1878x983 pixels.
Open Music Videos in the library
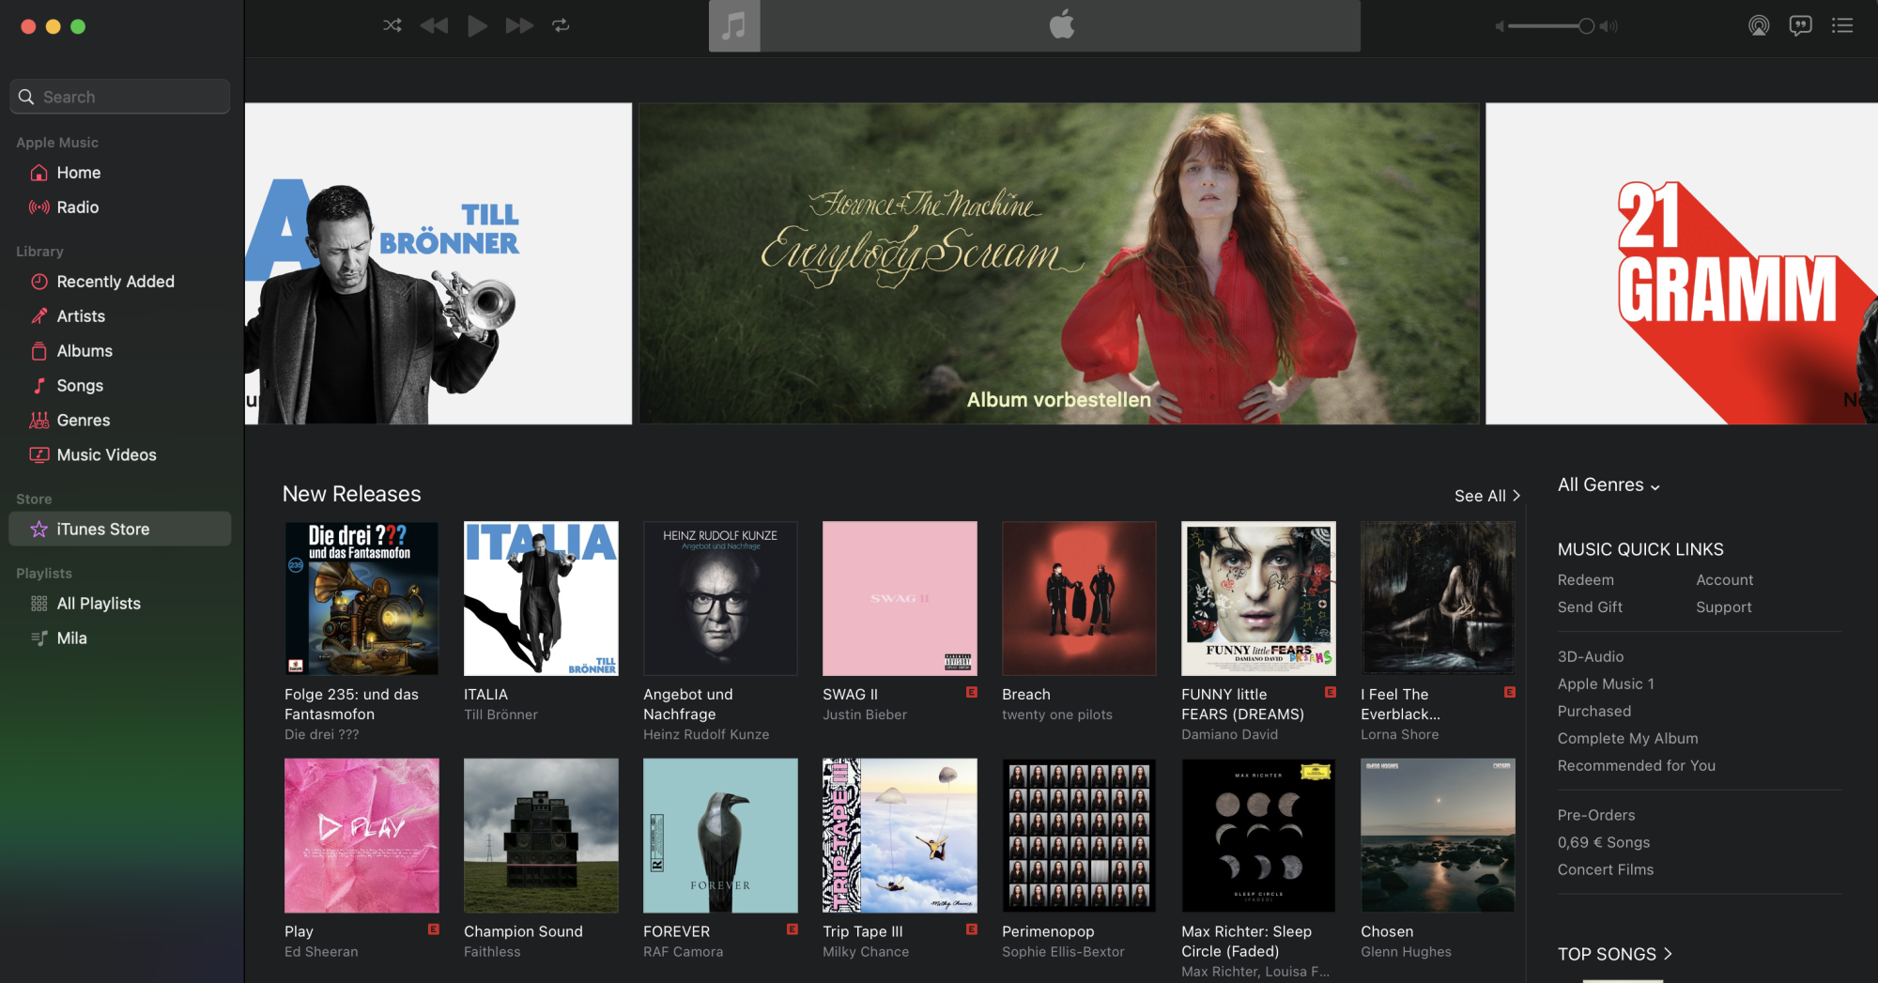point(120,455)
